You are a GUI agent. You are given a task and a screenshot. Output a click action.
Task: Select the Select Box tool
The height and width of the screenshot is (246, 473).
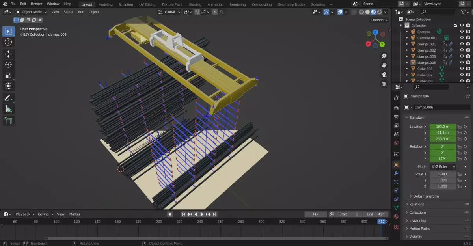click(8, 31)
